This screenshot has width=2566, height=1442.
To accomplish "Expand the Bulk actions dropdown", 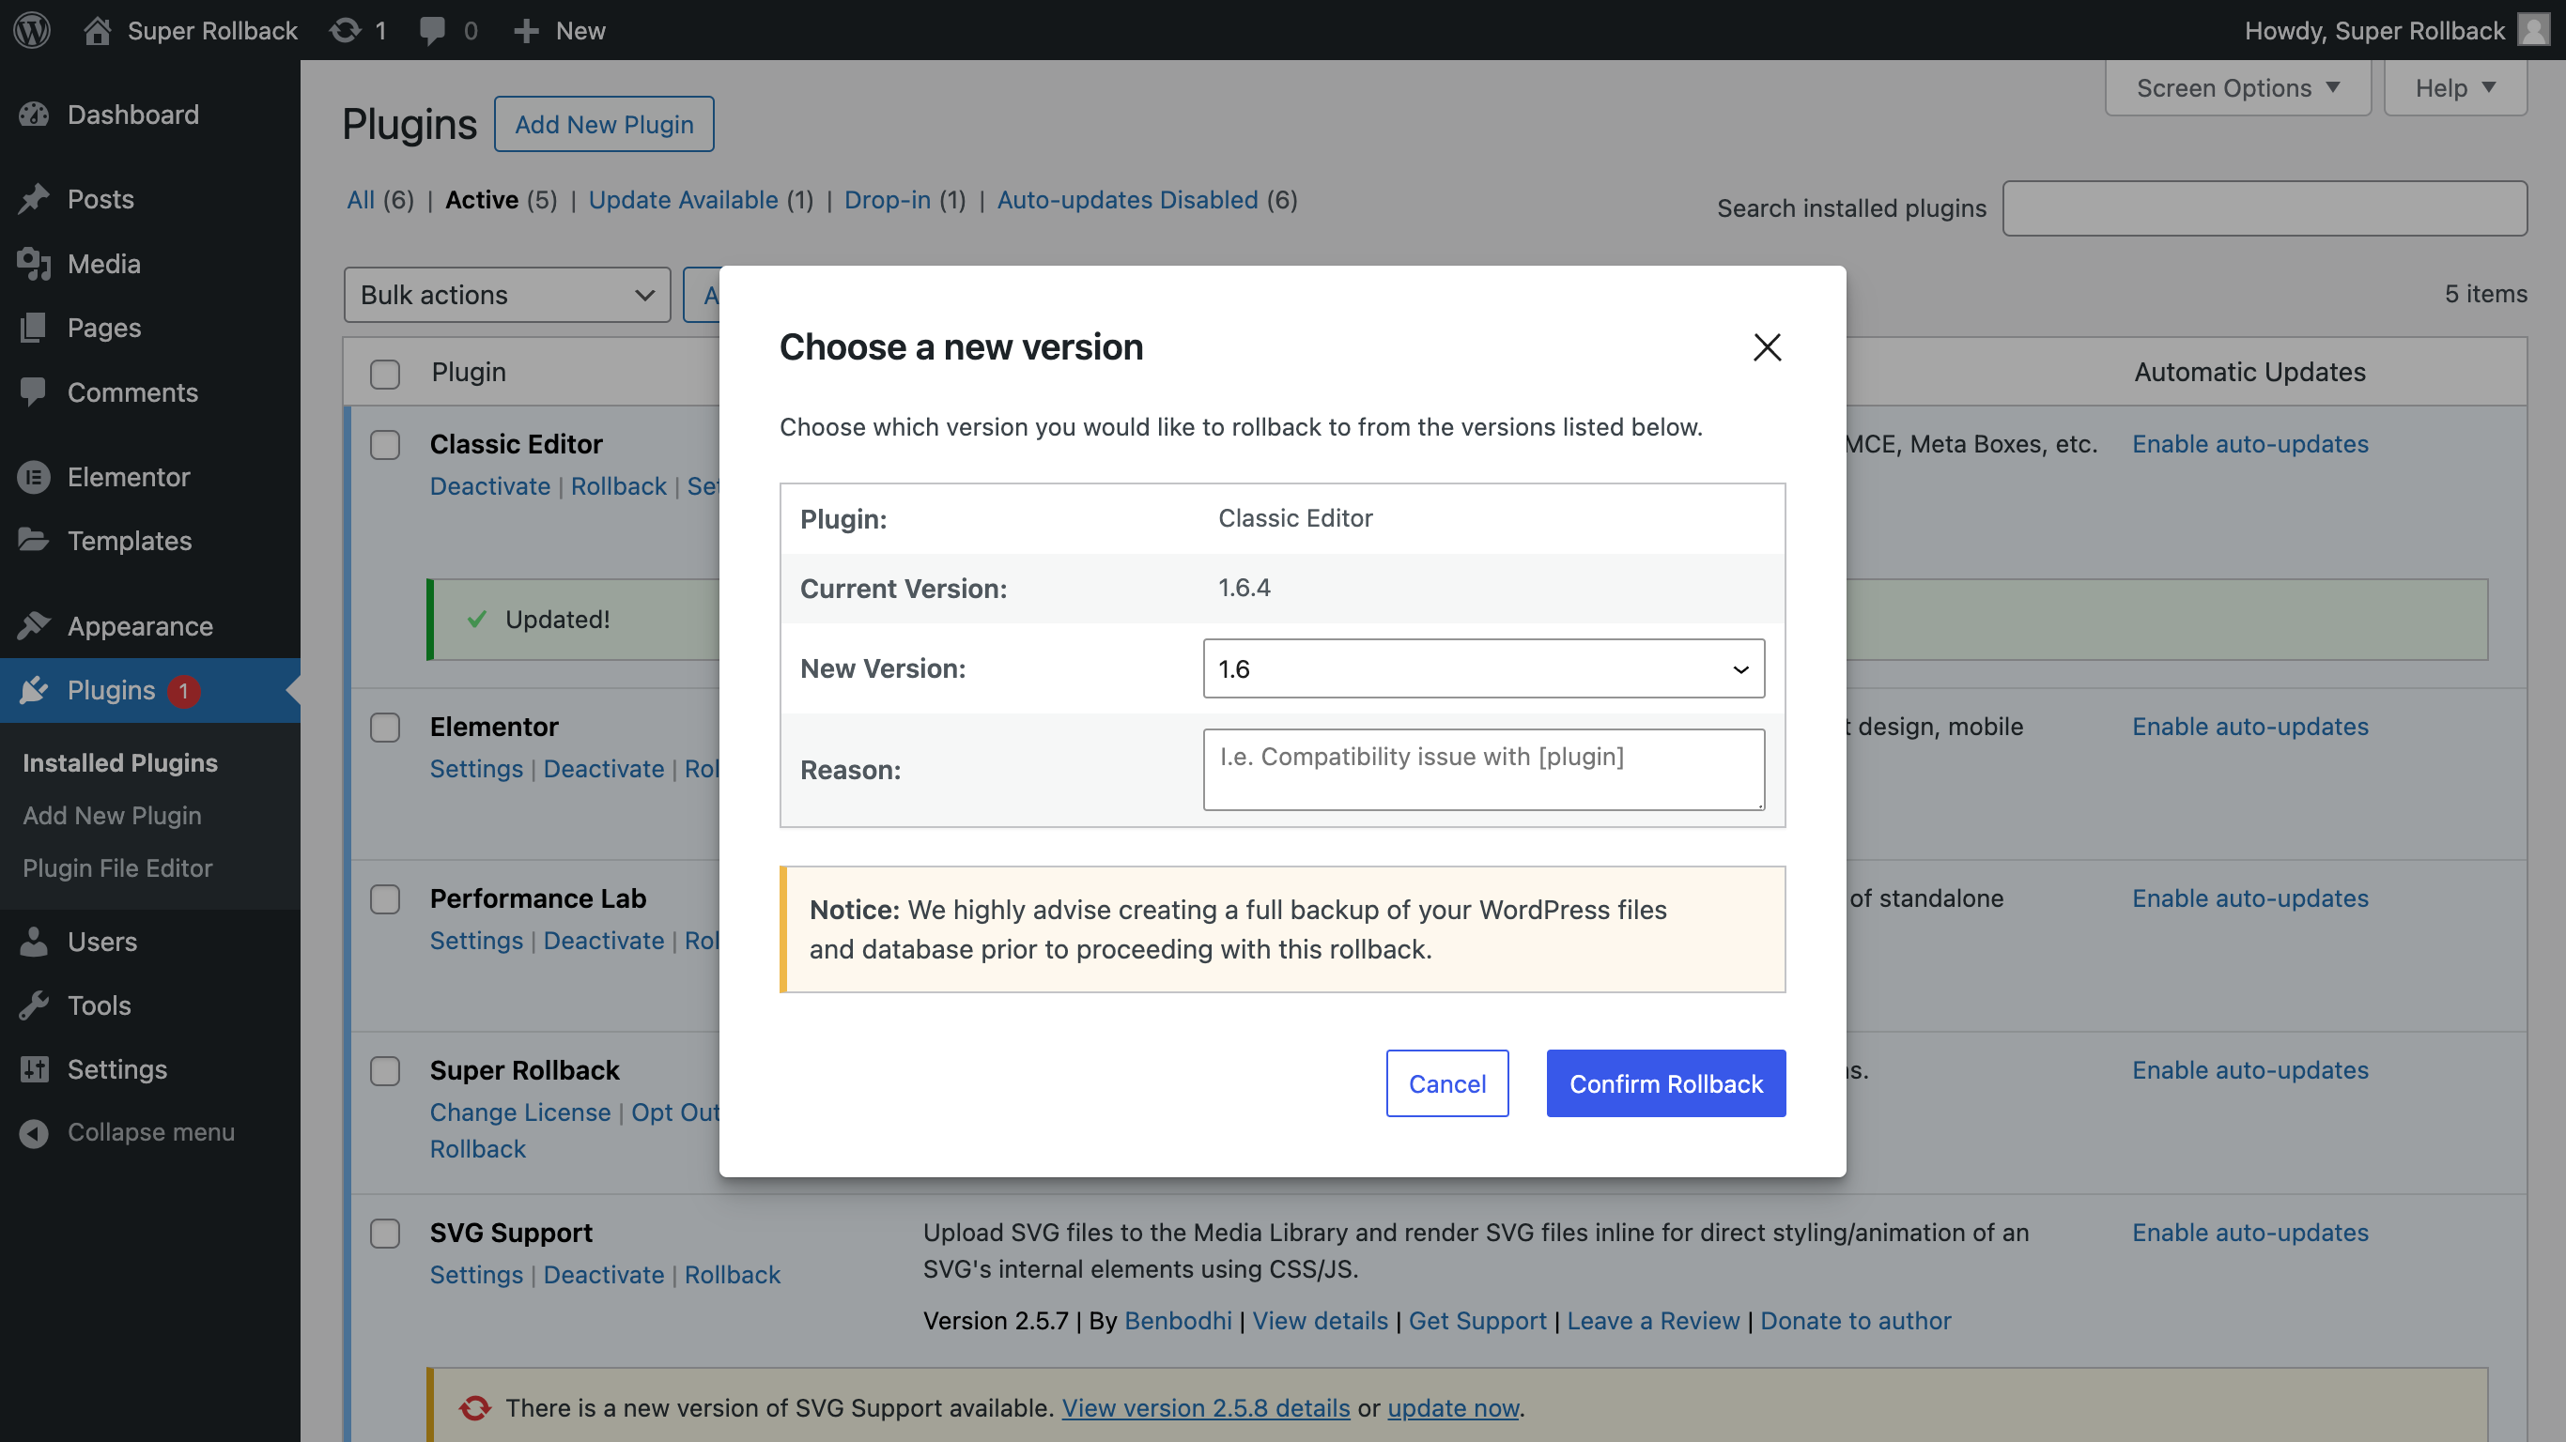I will (x=507, y=295).
